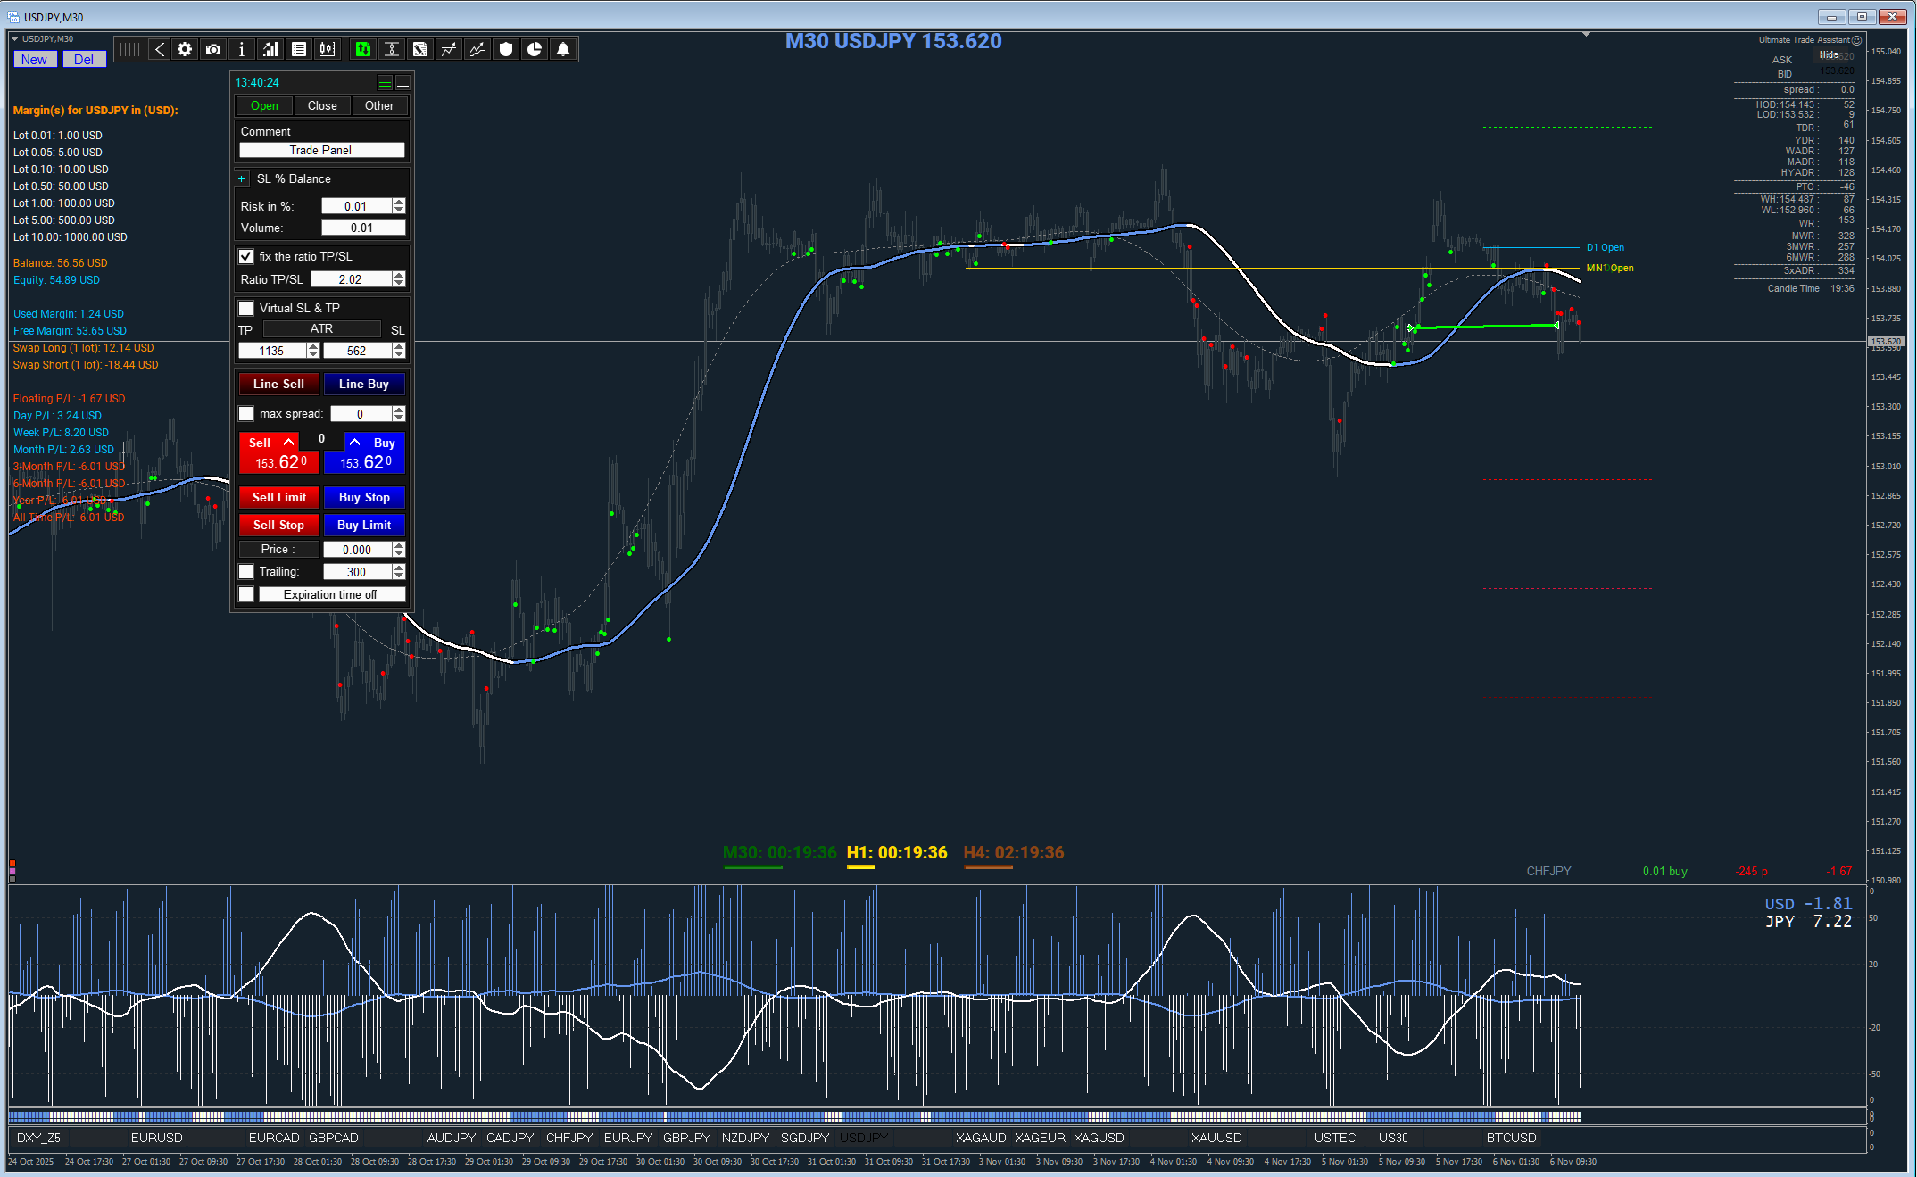Click the pie chart icon in toolbar
The height and width of the screenshot is (1177, 1917).
pos(535,50)
